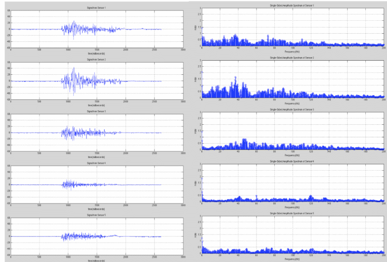Click the peak near 120 Hz in Sensor 4 spectrum

[x=311, y=197]
